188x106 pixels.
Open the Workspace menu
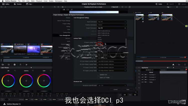click(x=59, y=1)
